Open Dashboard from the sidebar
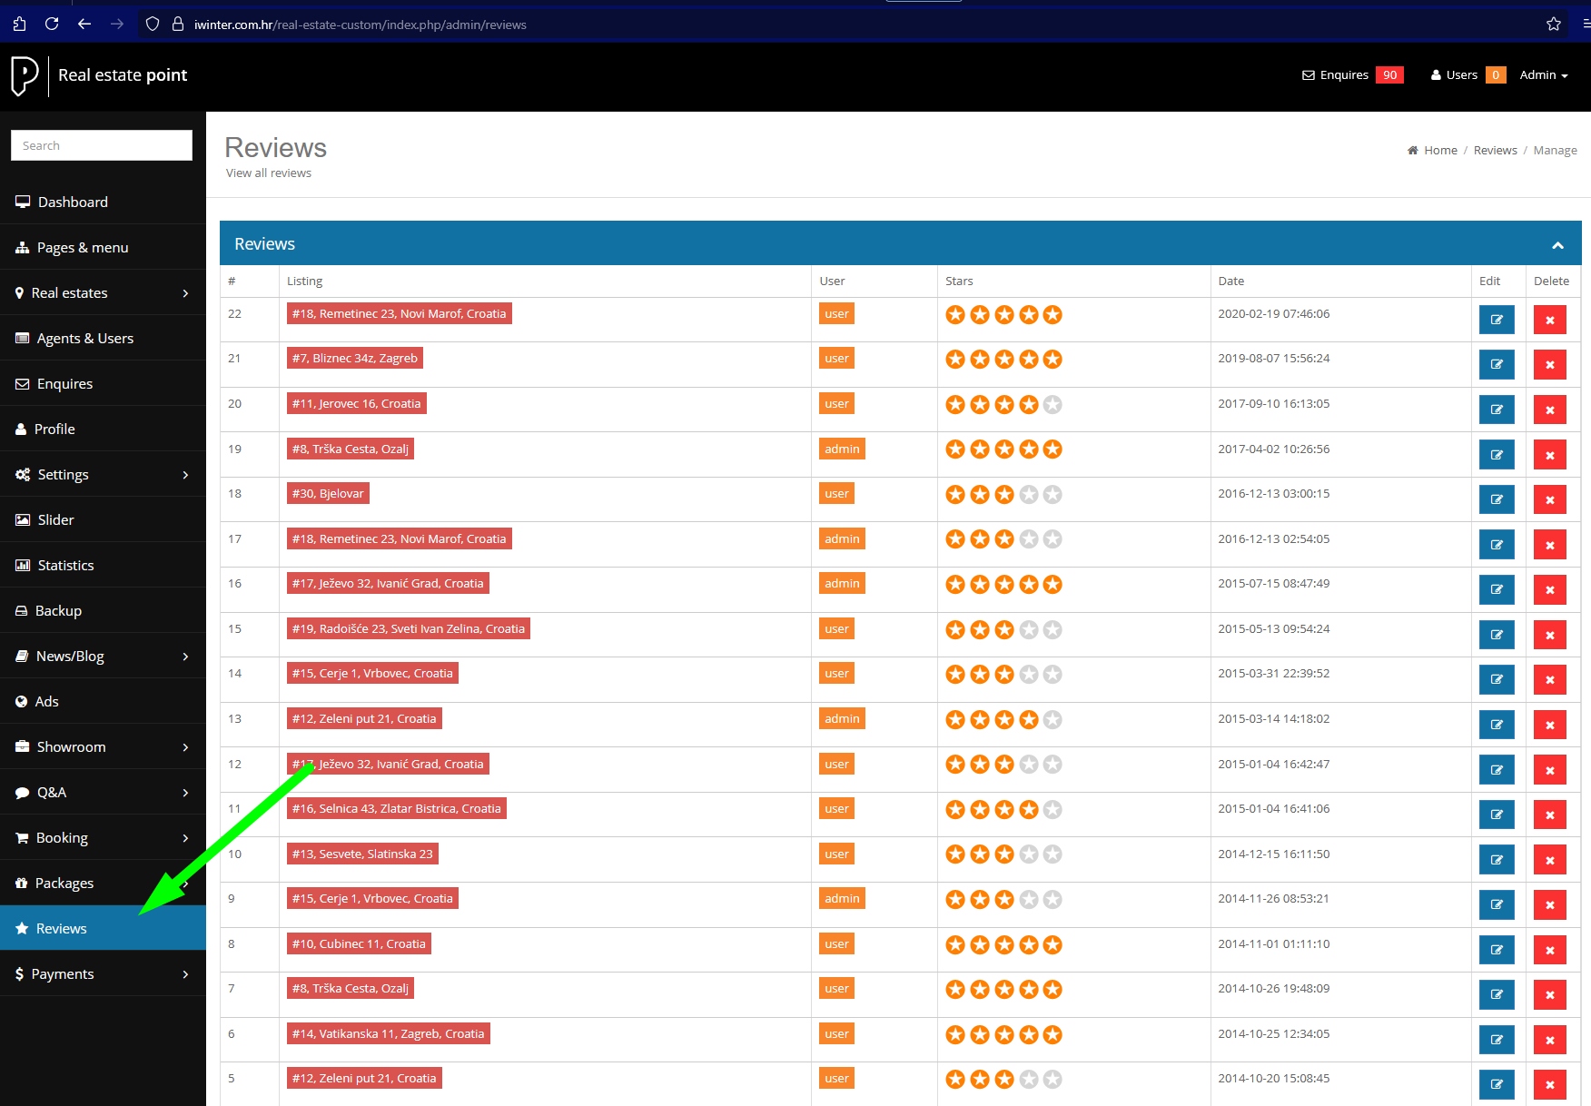 coord(103,202)
